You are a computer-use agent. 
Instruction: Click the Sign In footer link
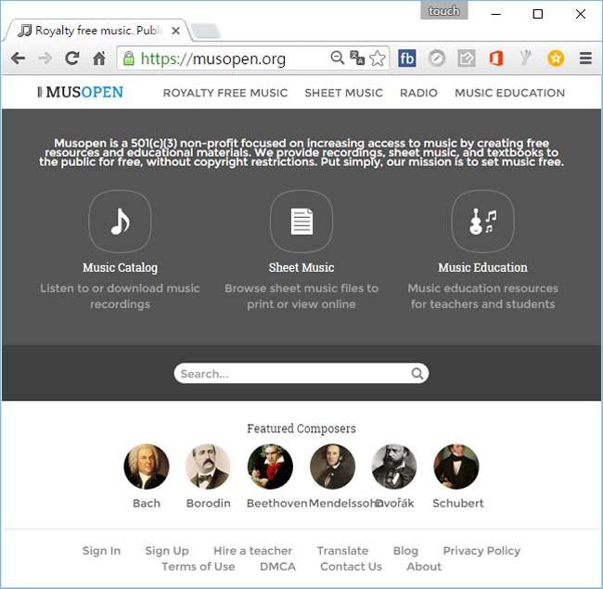(101, 551)
